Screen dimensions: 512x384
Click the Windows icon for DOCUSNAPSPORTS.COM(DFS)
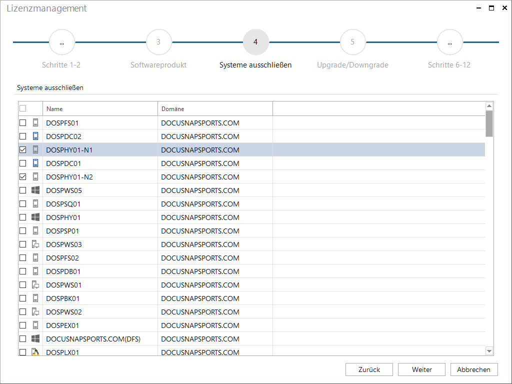(35, 338)
